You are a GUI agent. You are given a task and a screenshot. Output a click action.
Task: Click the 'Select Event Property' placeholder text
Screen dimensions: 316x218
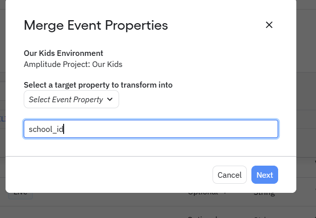[x=66, y=100]
